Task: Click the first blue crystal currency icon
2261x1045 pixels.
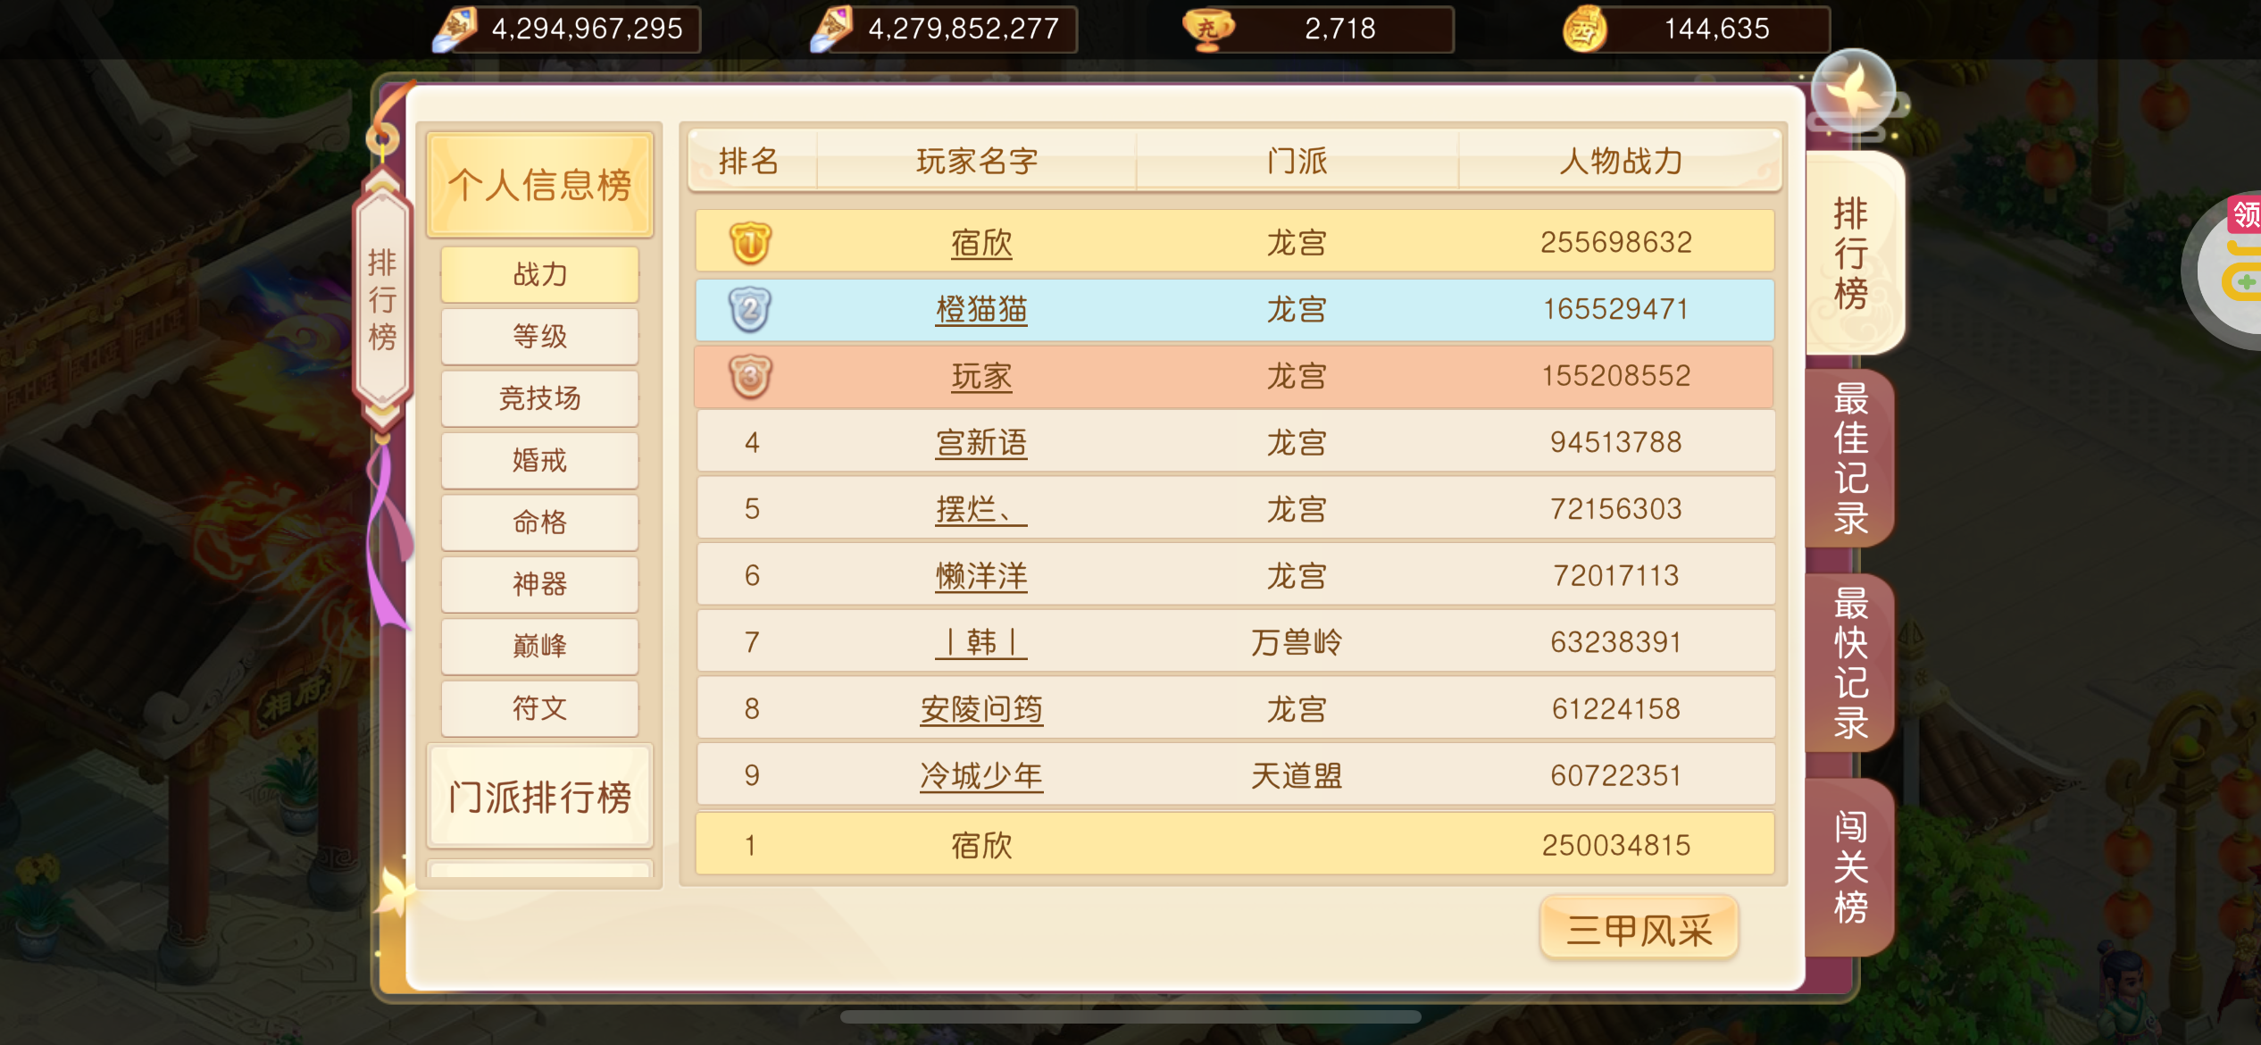Action: [x=455, y=29]
